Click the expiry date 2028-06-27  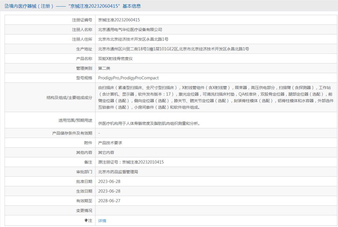coord(109,201)
